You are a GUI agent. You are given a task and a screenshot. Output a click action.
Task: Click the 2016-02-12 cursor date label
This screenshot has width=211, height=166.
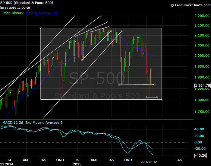pyautogui.click(x=149, y=162)
